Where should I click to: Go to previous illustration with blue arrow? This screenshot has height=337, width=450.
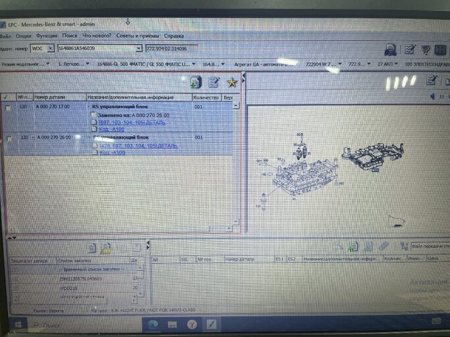tap(432, 96)
